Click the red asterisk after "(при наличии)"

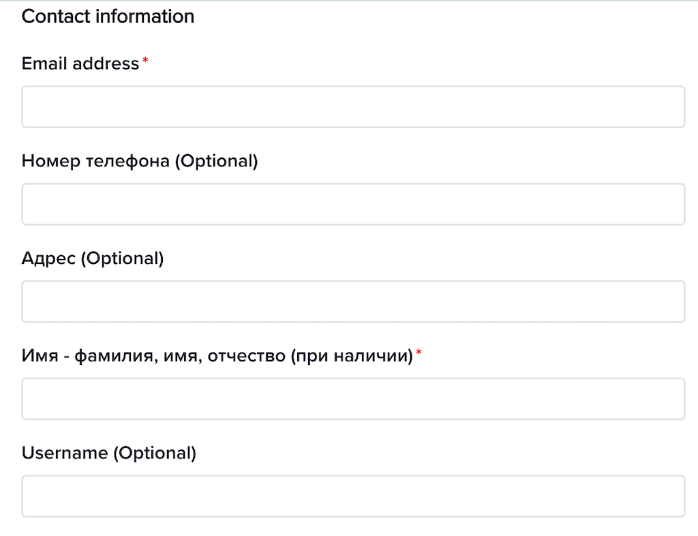coord(419,353)
